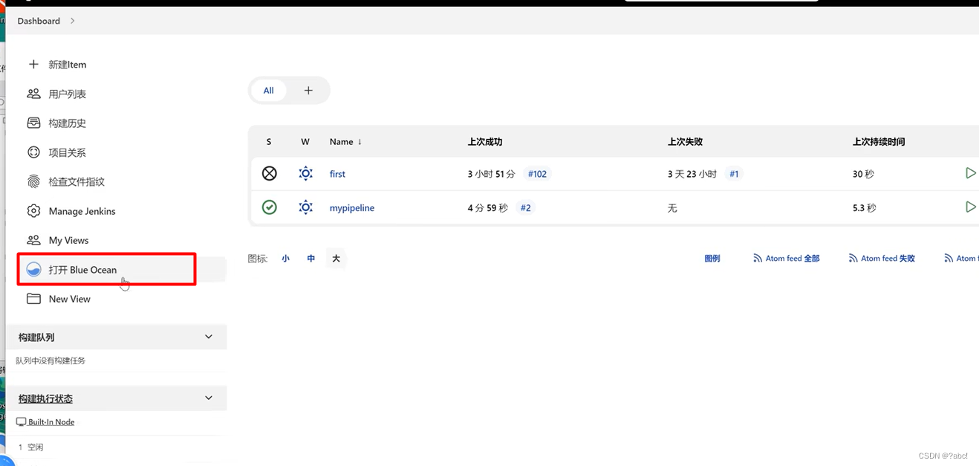The width and height of the screenshot is (979, 466).
Task: Set the icon size to 中
Action: pos(311,259)
